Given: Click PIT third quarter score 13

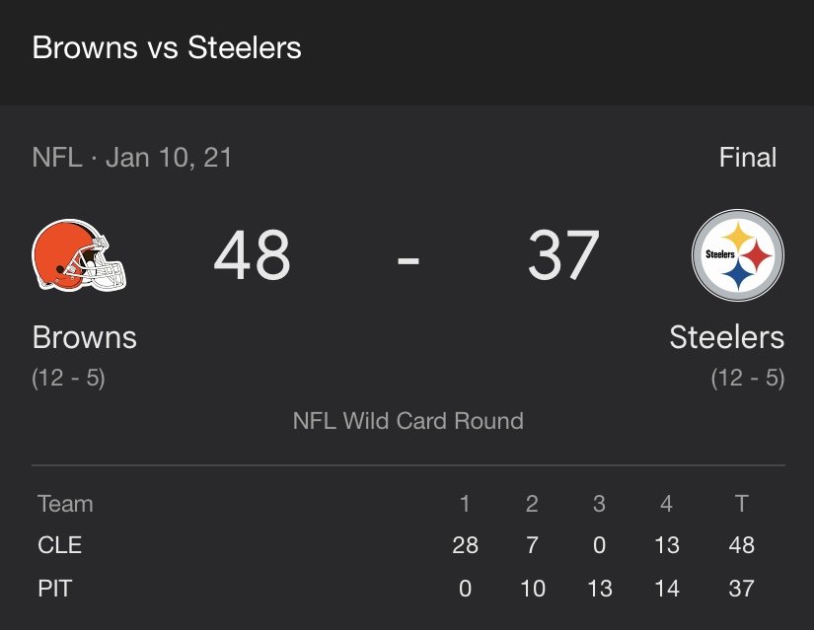Looking at the screenshot, I should [x=600, y=589].
